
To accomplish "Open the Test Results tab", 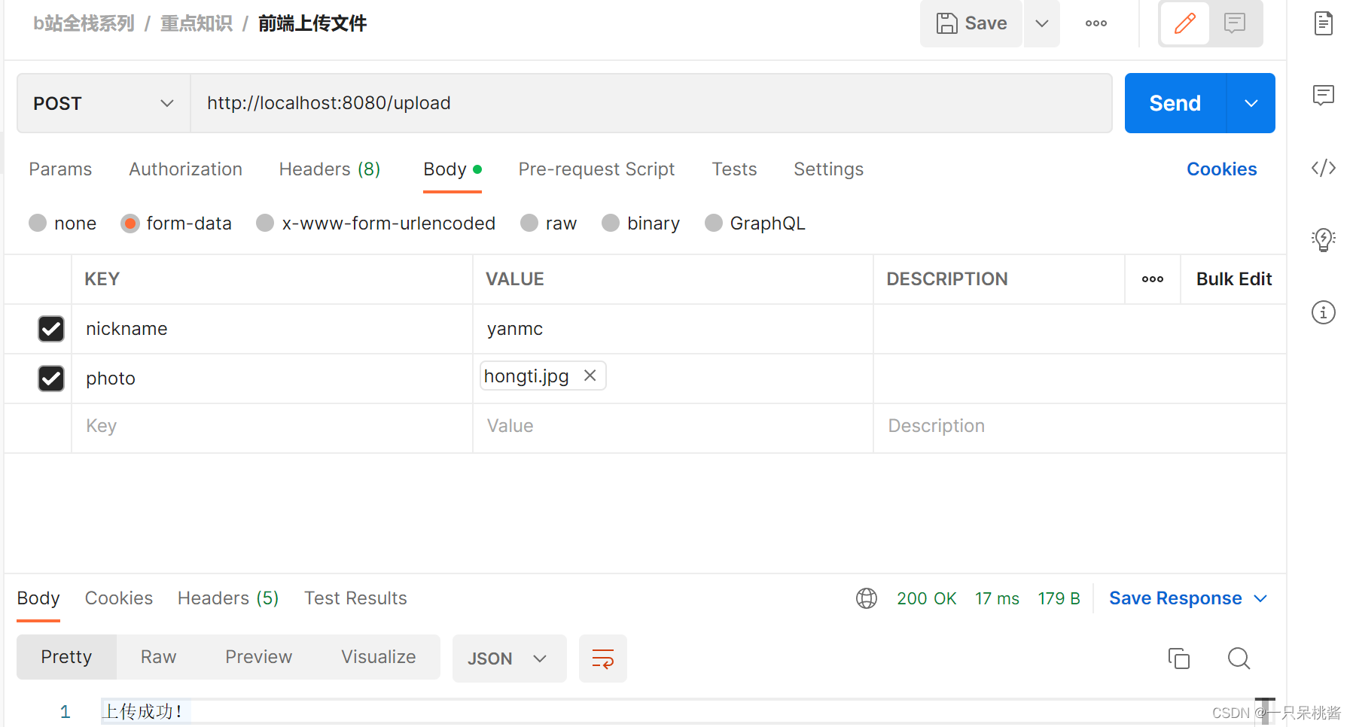I will [x=355, y=598].
